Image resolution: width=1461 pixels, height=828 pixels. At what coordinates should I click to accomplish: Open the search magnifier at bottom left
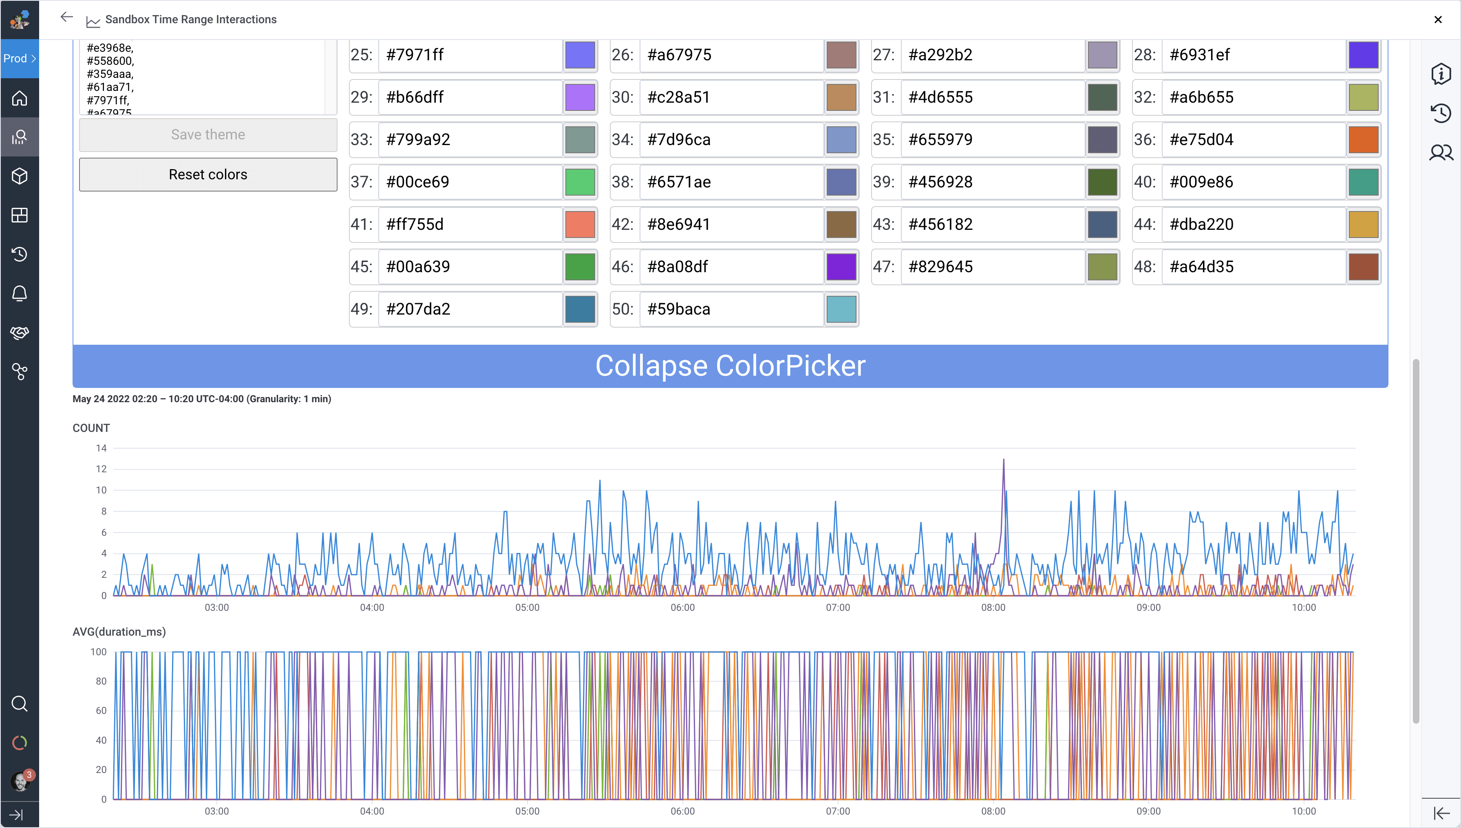click(19, 703)
